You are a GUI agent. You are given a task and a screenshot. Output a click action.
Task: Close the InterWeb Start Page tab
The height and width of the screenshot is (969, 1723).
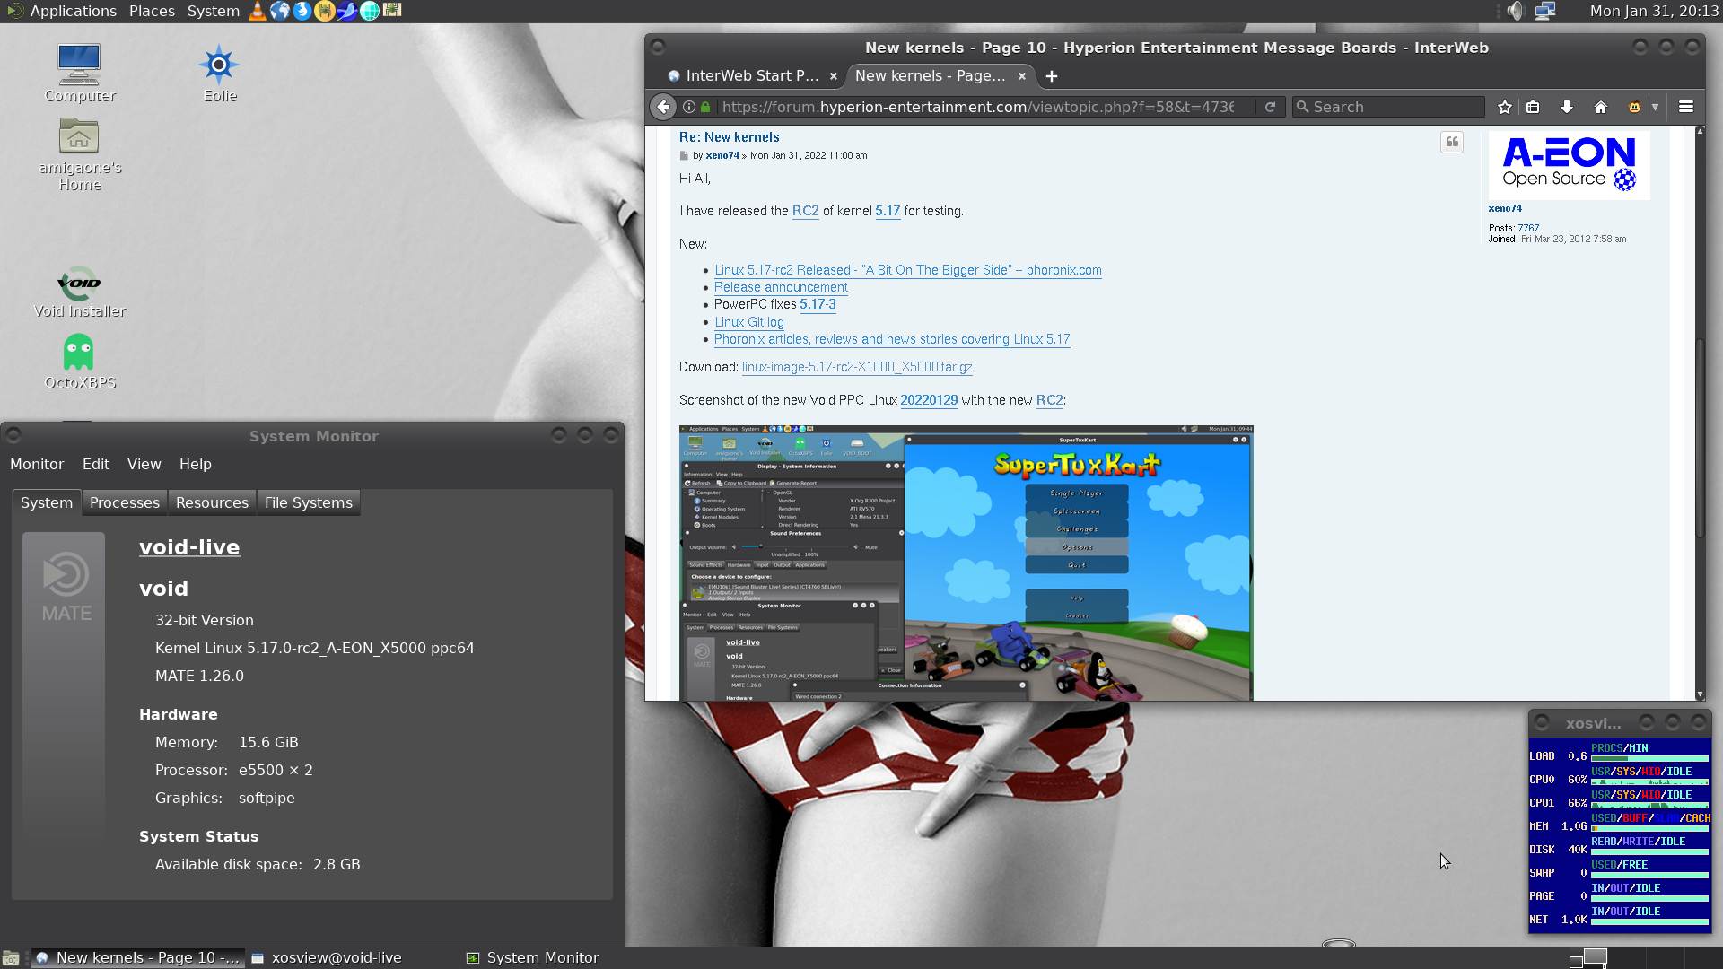click(834, 76)
